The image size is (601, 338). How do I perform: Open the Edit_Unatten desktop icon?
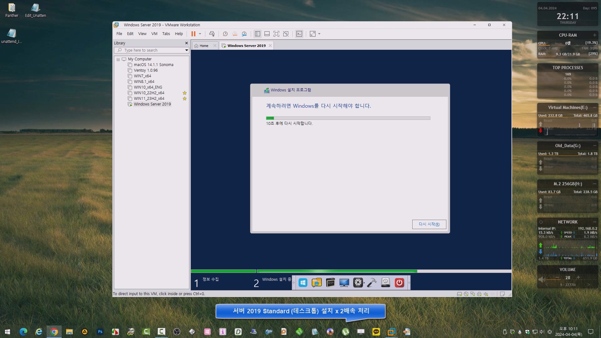click(x=35, y=10)
